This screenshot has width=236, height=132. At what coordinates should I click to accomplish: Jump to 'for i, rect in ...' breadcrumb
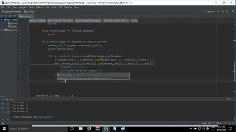pos(116,21)
